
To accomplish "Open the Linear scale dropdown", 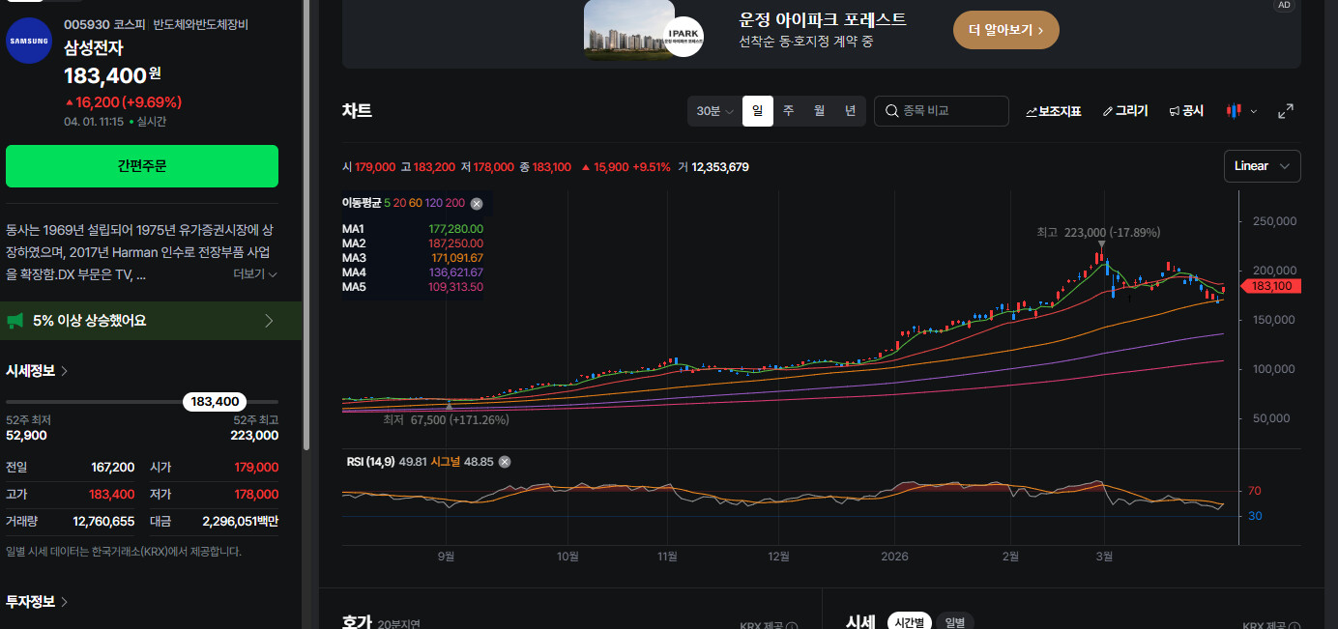I will pyautogui.click(x=1262, y=166).
